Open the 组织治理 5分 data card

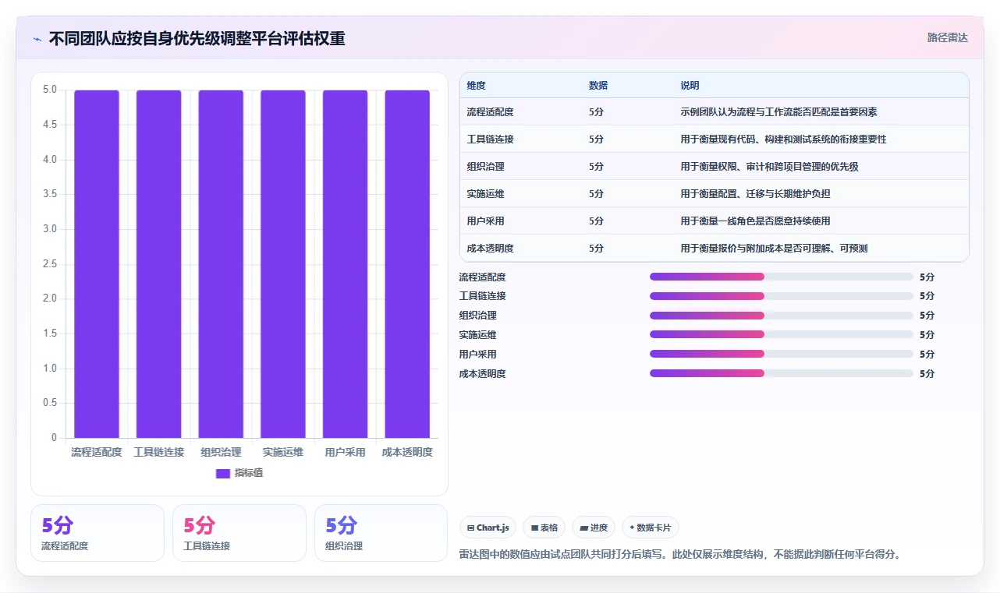[x=381, y=533]
